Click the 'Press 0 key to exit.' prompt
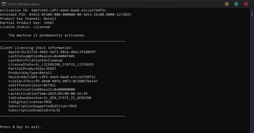This screenshot has width=254, height=133. point(21,127)
